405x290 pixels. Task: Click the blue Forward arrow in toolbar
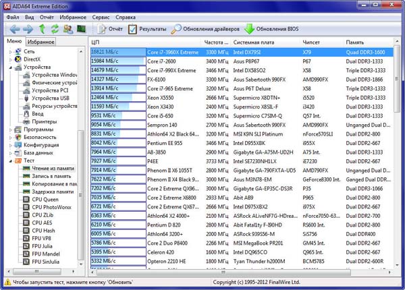point(28,29)
